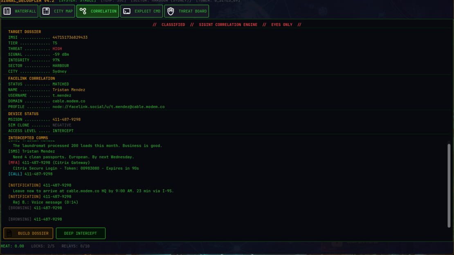Click the Device Status section header
The width and height of the screenshot is (454, 255).
[x=23, y=114]
